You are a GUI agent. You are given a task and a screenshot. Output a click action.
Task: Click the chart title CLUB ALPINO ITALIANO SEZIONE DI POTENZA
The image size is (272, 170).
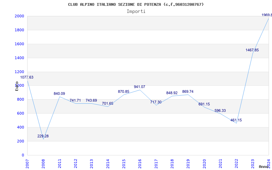pyautogui.click(x=136, y=4)
